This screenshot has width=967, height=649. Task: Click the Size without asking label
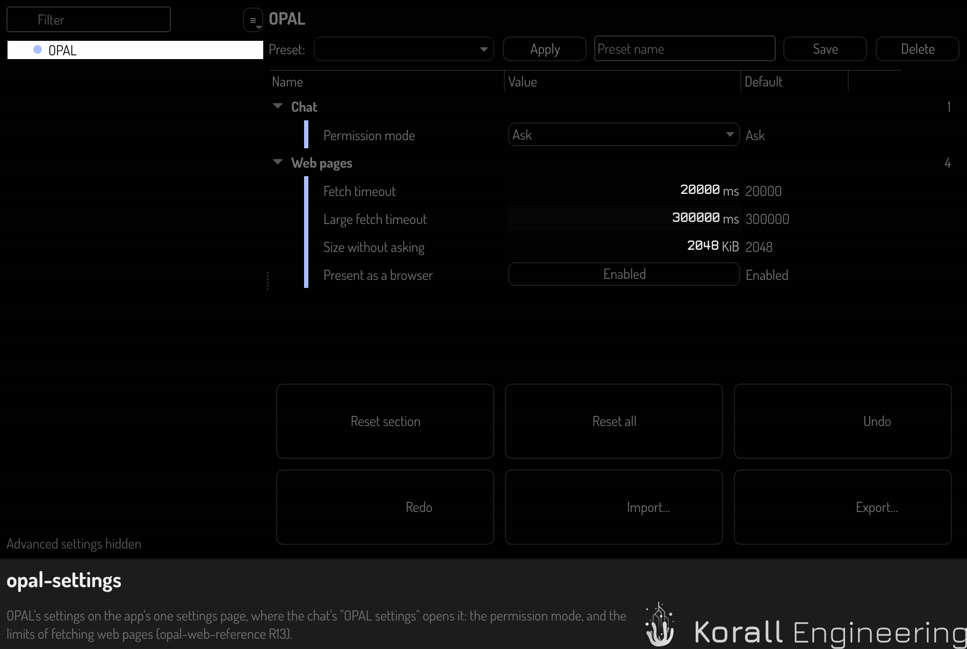374,247
